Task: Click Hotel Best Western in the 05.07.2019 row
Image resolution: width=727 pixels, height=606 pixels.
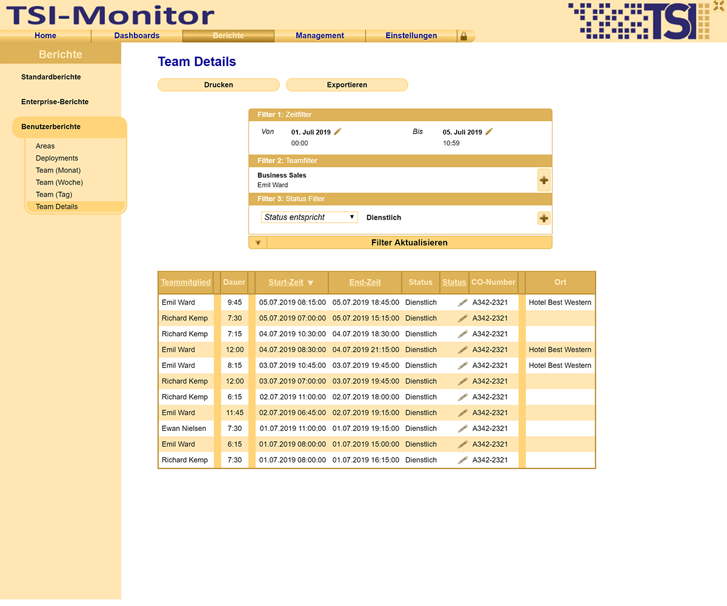Action: (x=560, y=302)
